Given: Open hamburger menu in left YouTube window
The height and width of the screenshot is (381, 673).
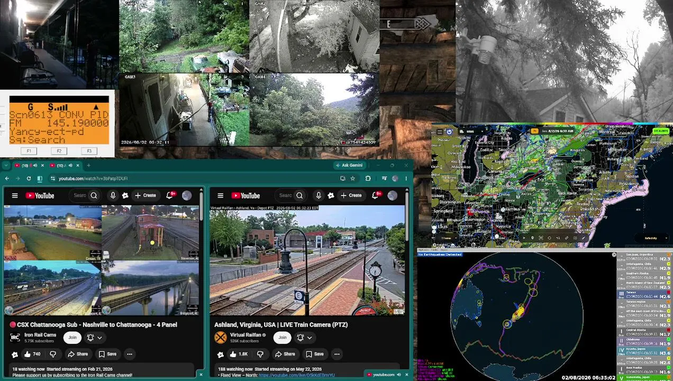Looking at the screenshot, I should 15,196.
